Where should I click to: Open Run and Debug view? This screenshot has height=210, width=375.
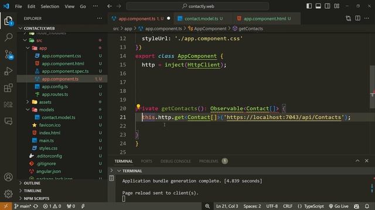(8, 71)
